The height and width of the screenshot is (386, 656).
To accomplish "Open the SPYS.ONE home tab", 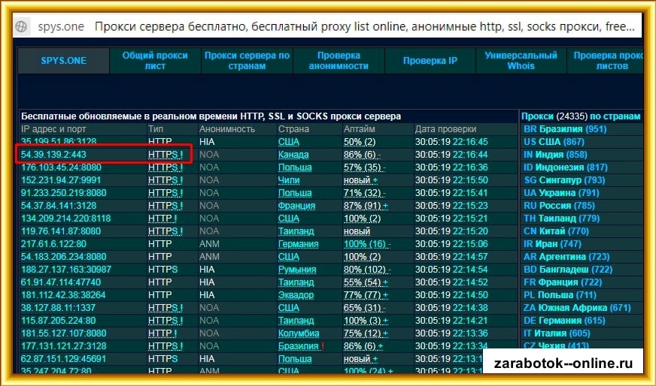I will (x=64, y=61).
